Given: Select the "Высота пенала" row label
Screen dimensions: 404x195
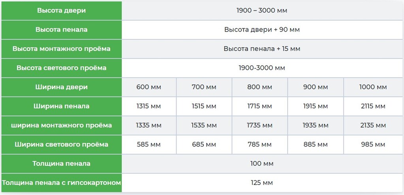Looking at the screenshot, I should [x=61, y=30].
